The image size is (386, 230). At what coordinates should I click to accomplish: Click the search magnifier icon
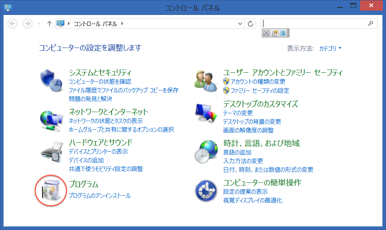pyautogui.click(x=370, y=24)
